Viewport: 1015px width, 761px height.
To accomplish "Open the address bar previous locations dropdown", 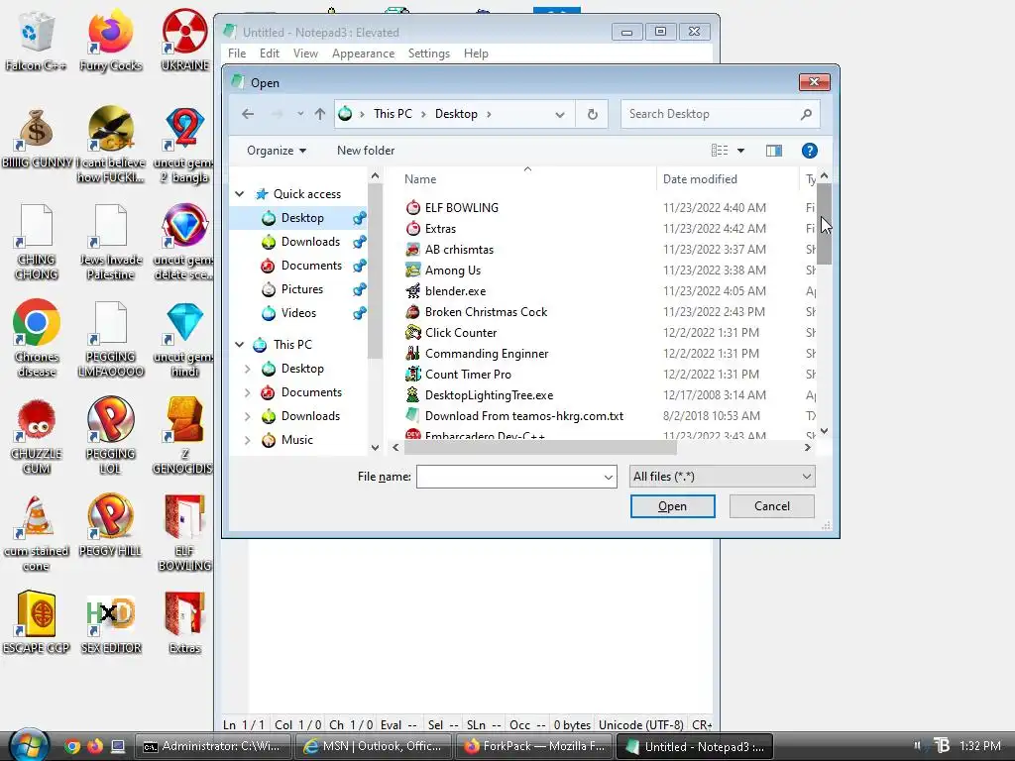I will tap(559, 115).
